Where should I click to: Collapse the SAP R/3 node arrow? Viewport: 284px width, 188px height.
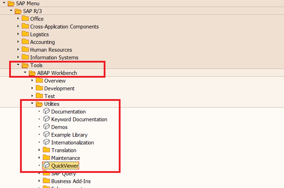click(x=11, y=10)
